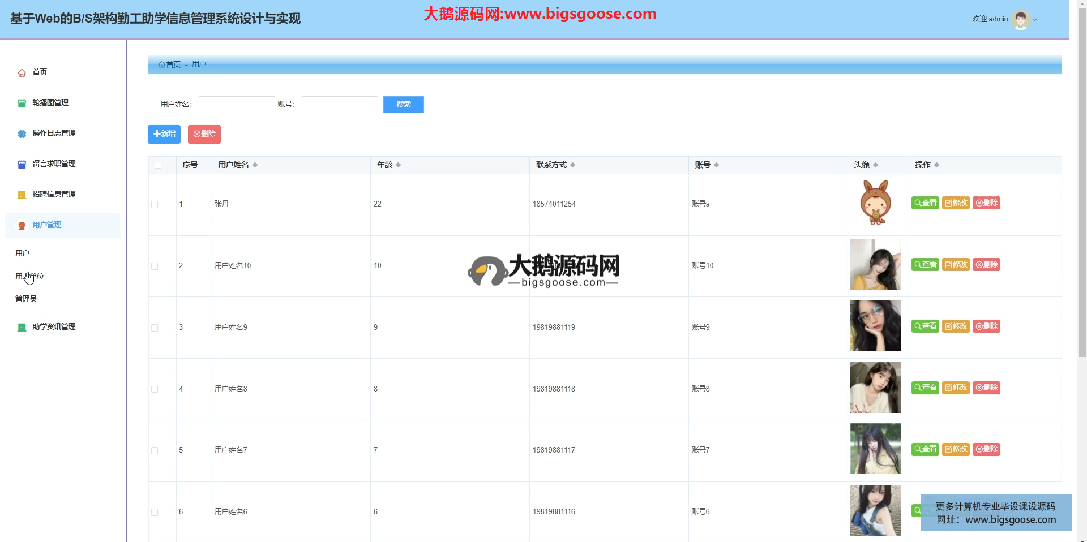The image size is (1087, 542).
Task: Select the checkbox for row 用户姓名9
Action: pos(155,328)
